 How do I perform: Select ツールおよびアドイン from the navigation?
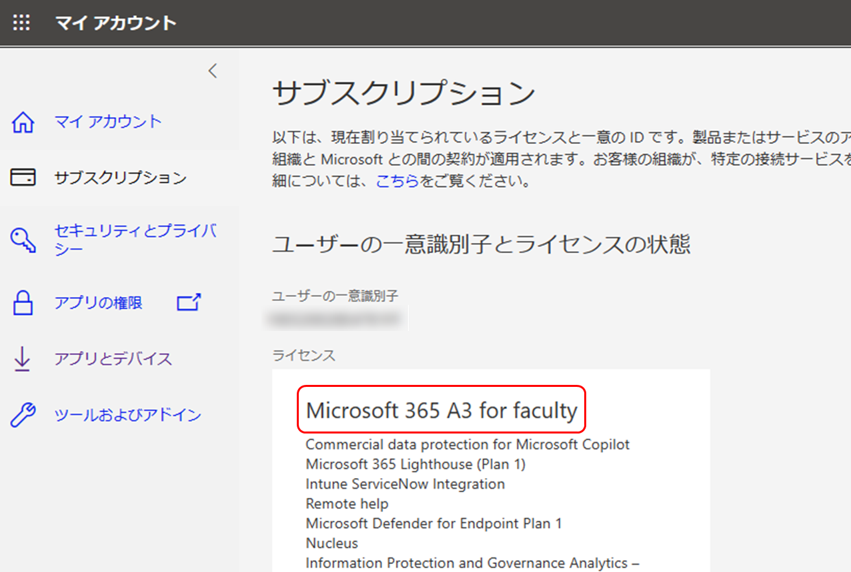[x=127, y=414]
